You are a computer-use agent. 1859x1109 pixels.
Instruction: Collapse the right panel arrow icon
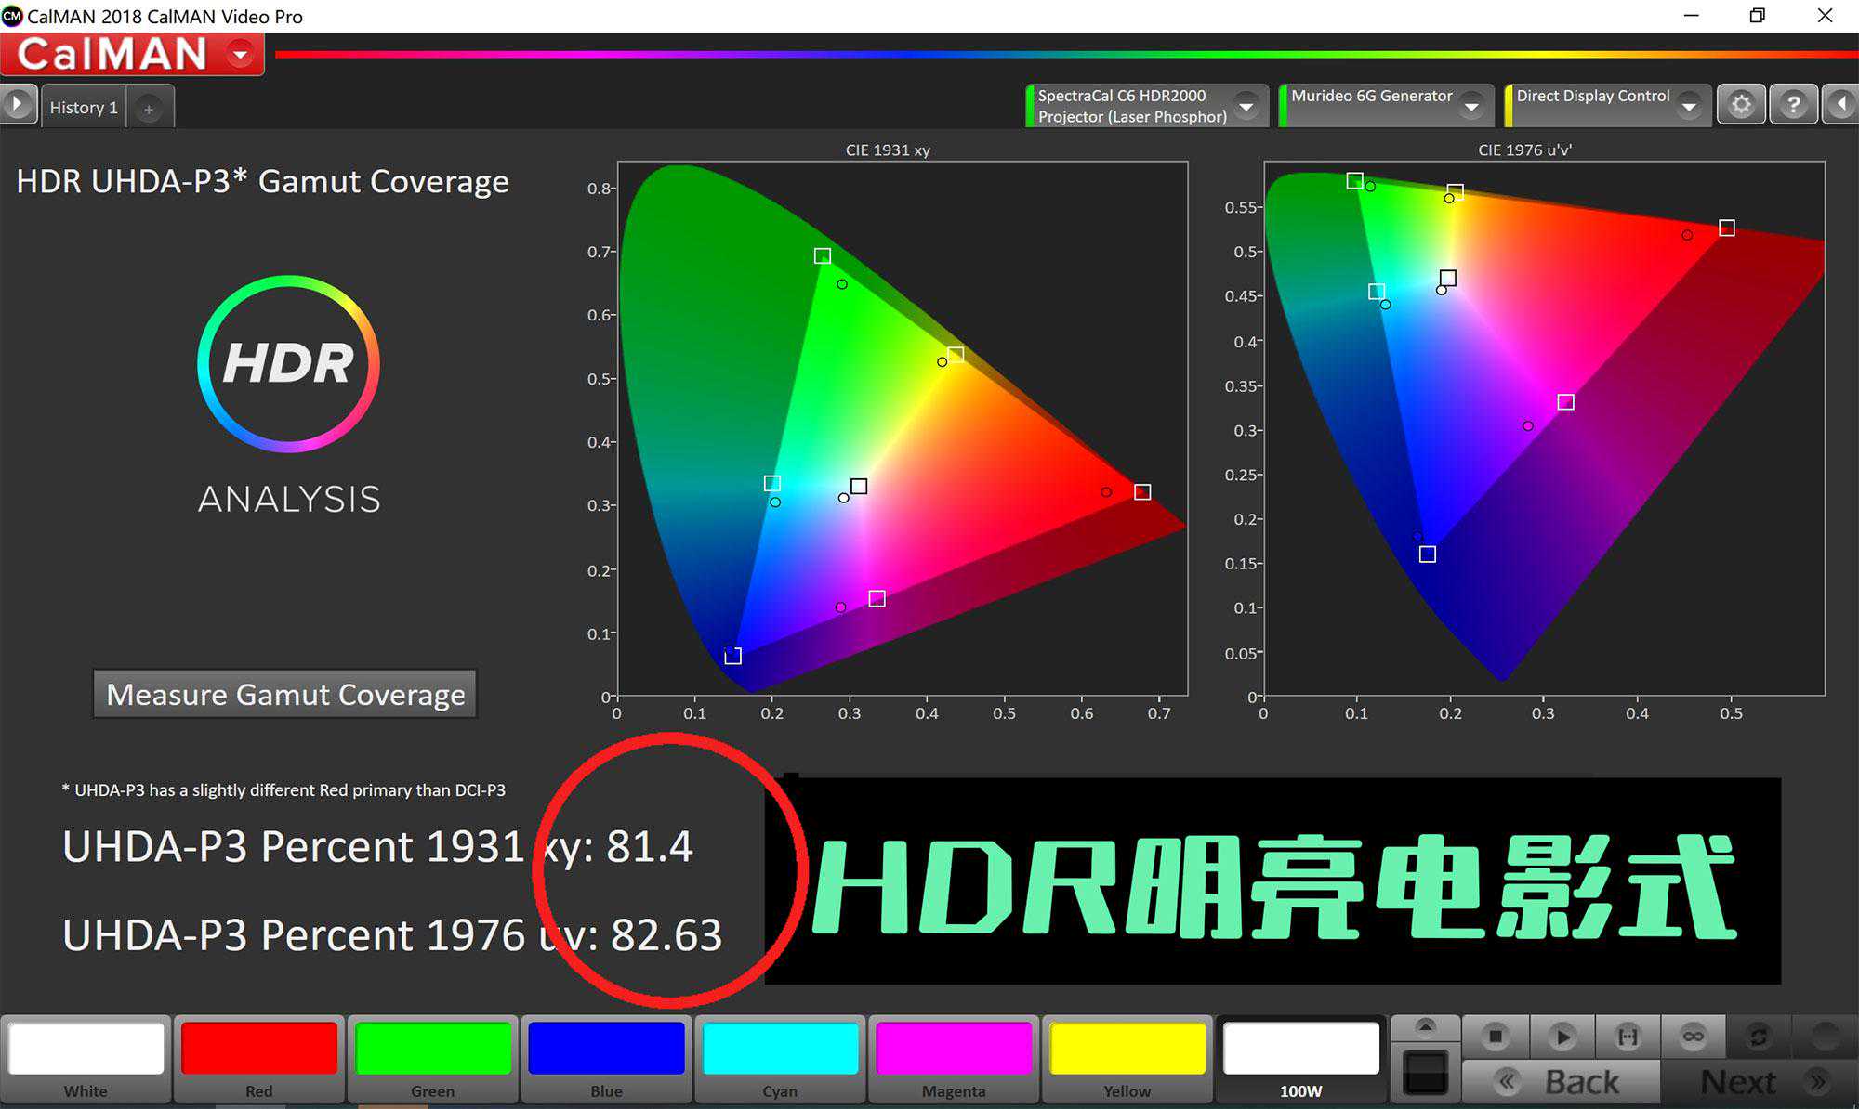(x=1841, y=104)
